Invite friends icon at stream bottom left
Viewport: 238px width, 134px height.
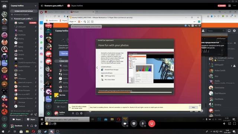click(x=42, y=124)
